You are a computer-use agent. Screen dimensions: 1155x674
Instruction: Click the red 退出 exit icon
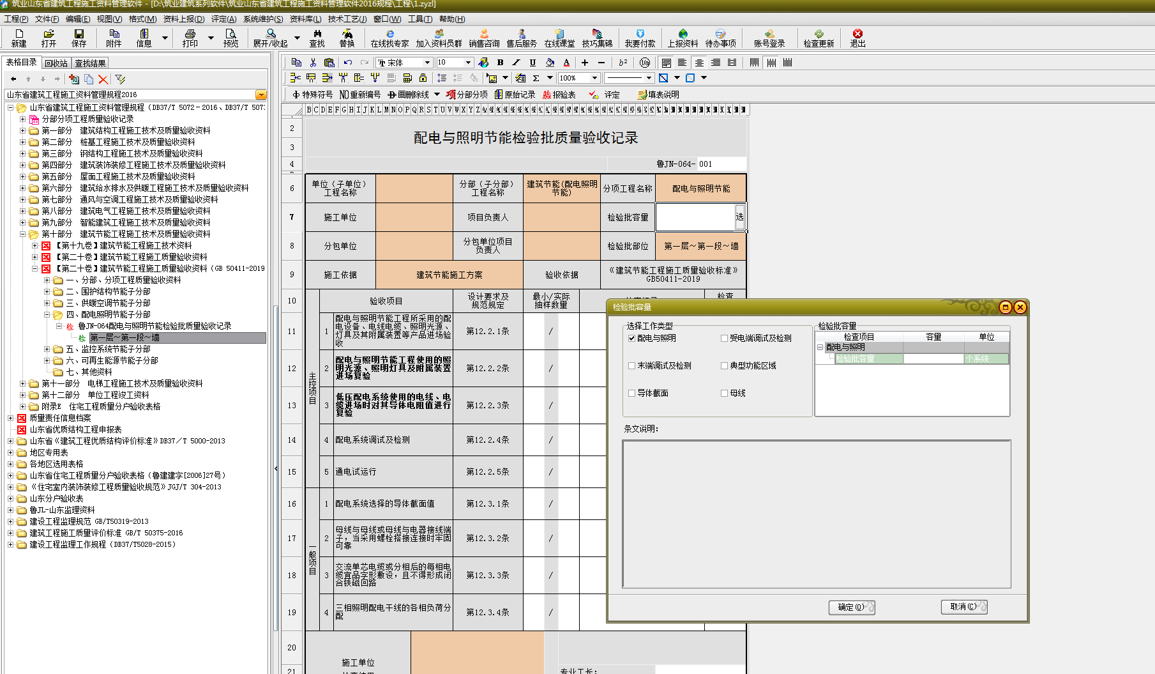coord(857,38)
